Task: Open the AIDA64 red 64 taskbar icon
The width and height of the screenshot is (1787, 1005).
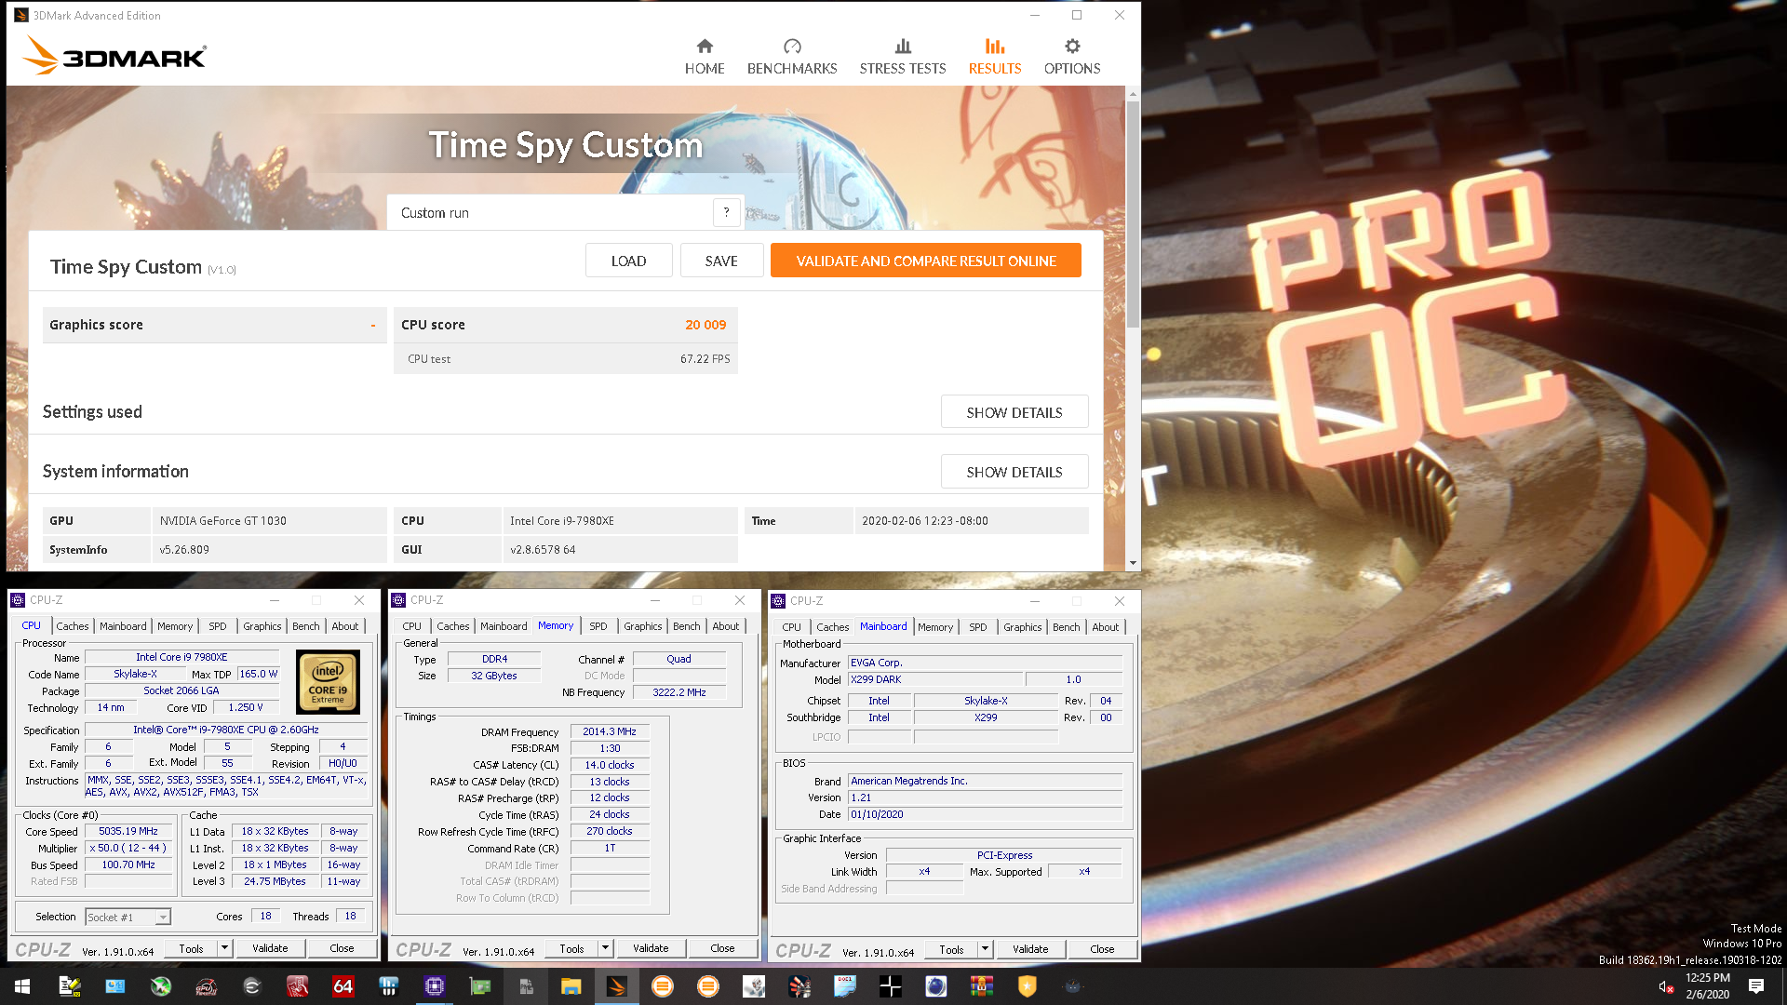Action: 343,986
